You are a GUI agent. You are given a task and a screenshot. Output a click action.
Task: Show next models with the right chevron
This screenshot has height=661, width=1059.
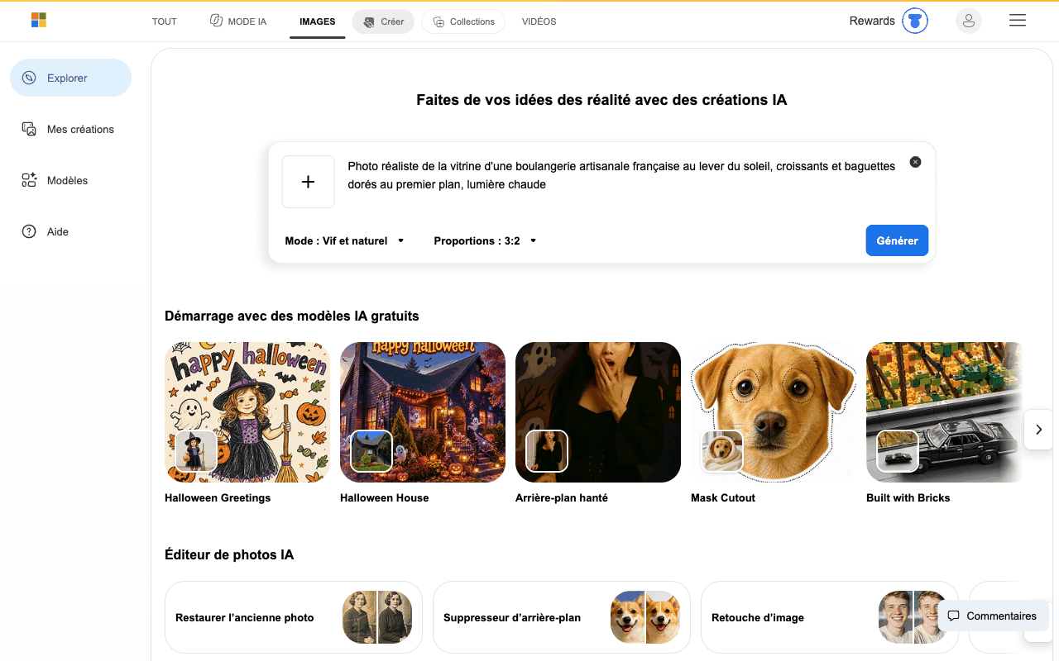tap(1038, 430)
